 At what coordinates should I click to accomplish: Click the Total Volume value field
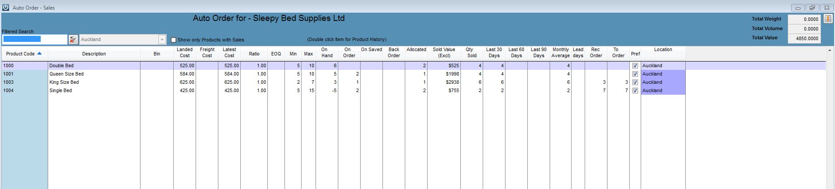804,29
